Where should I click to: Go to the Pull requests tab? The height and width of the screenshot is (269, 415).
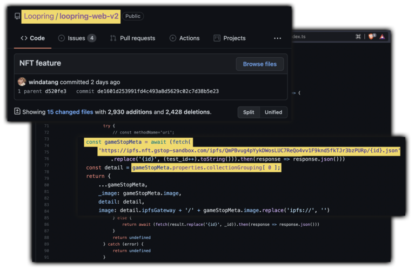[132, 38]
